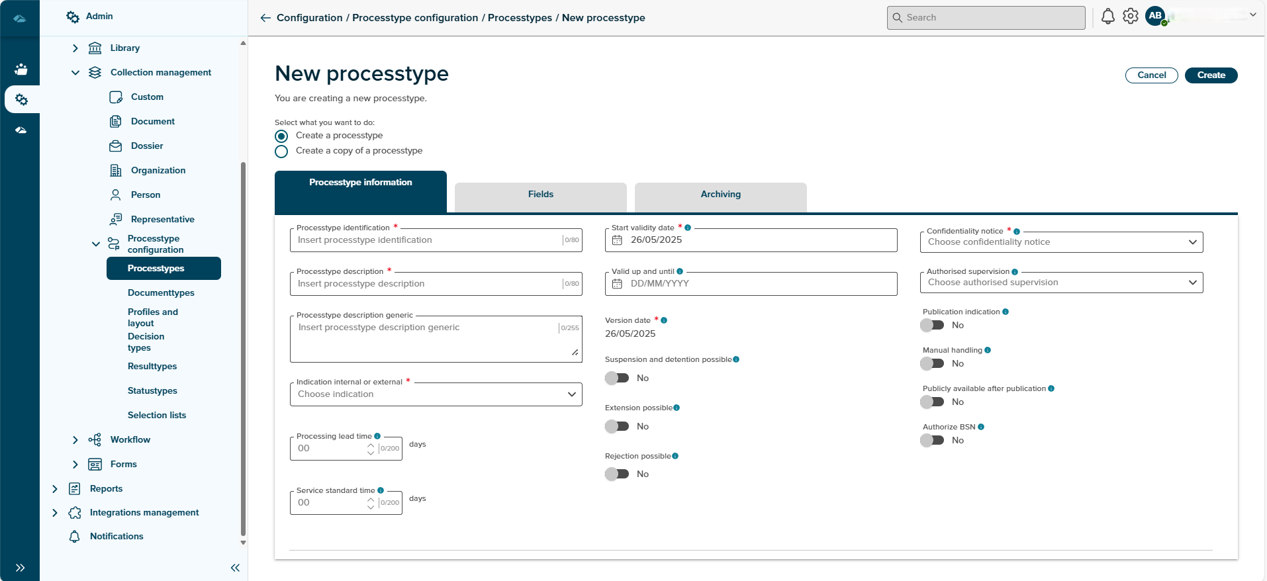Open user menu chevron at top right
Image resolution: width=1267 pixels, height=581 pixels.
pos(1253,15)
